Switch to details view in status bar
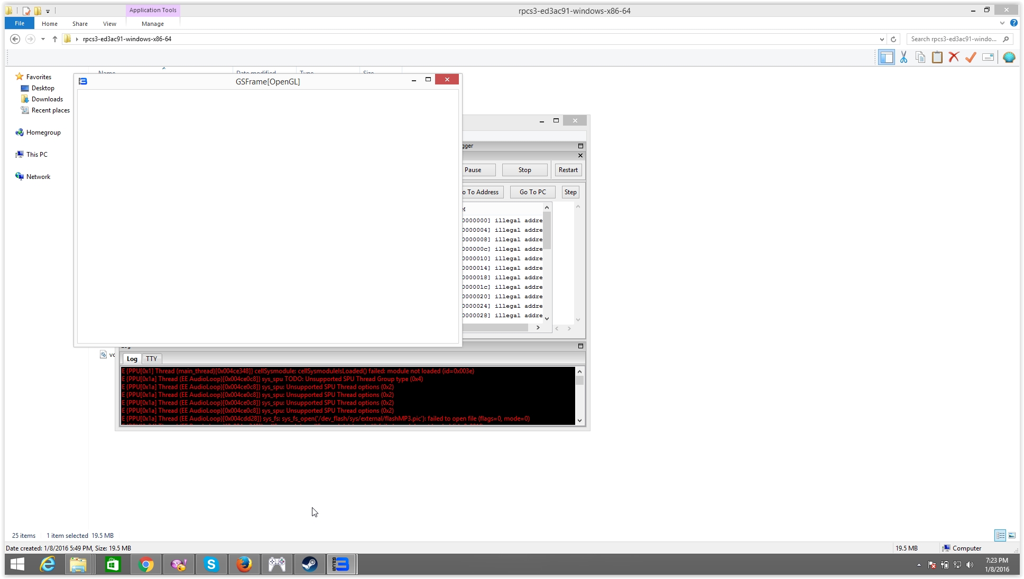The height and width of the screenshot is (579, 1024). pos(1000,535)
